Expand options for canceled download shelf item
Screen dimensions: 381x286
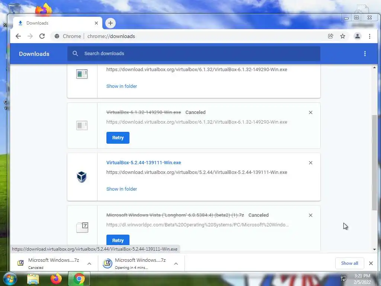pyautogui.click(x=89, y=264)
